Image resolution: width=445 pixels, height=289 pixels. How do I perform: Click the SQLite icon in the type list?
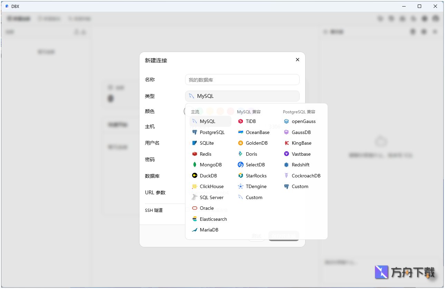pos(195,143)
